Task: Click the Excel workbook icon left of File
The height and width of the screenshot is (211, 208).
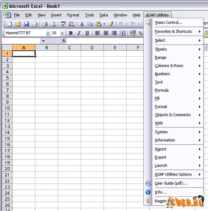Action: click(x=8, y=15)
